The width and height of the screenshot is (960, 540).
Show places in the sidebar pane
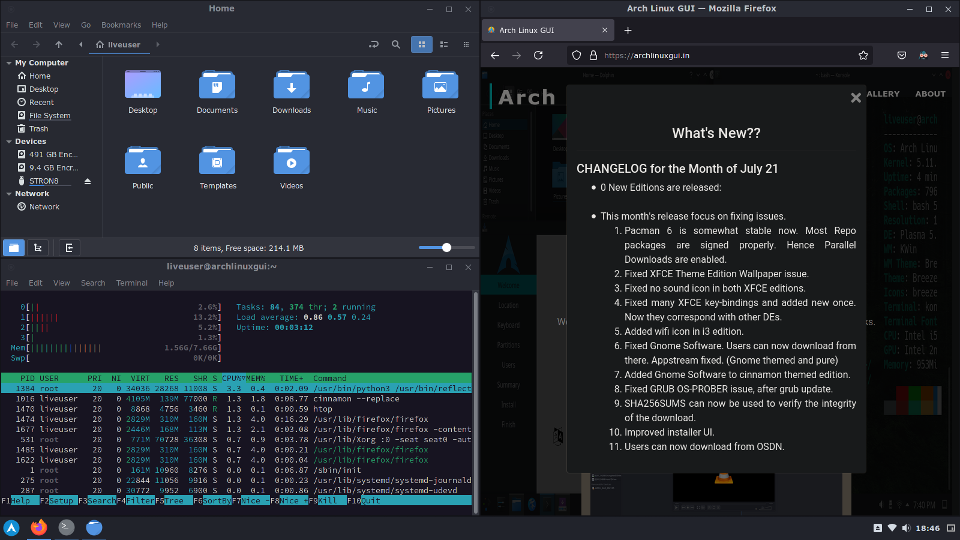tap(14, 248)
